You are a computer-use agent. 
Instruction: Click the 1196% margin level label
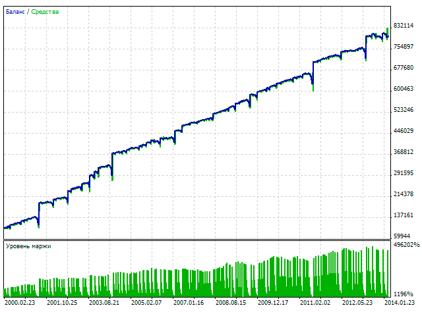[x=404, y=294]
